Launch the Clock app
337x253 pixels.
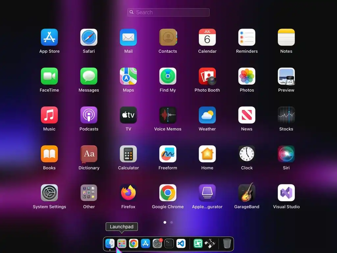247,154
